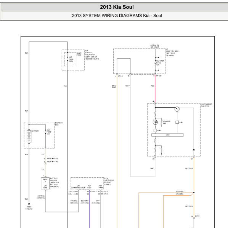Click the charge indicator LED symbol

(x=155, y=122)
